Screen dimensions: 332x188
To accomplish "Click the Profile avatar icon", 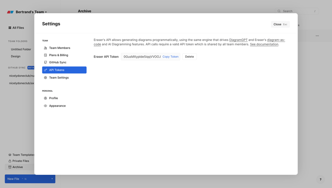I will [x=45, y=98].
